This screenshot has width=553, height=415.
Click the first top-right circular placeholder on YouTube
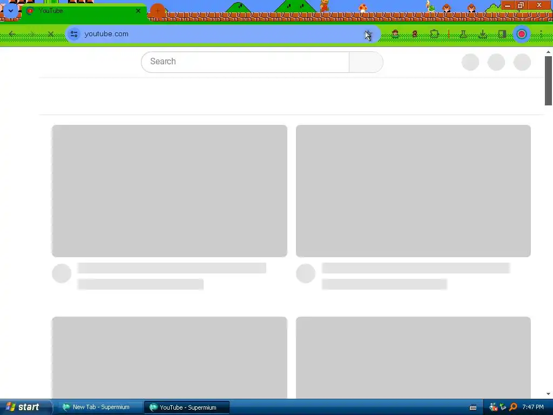click(x=470, y=62)
